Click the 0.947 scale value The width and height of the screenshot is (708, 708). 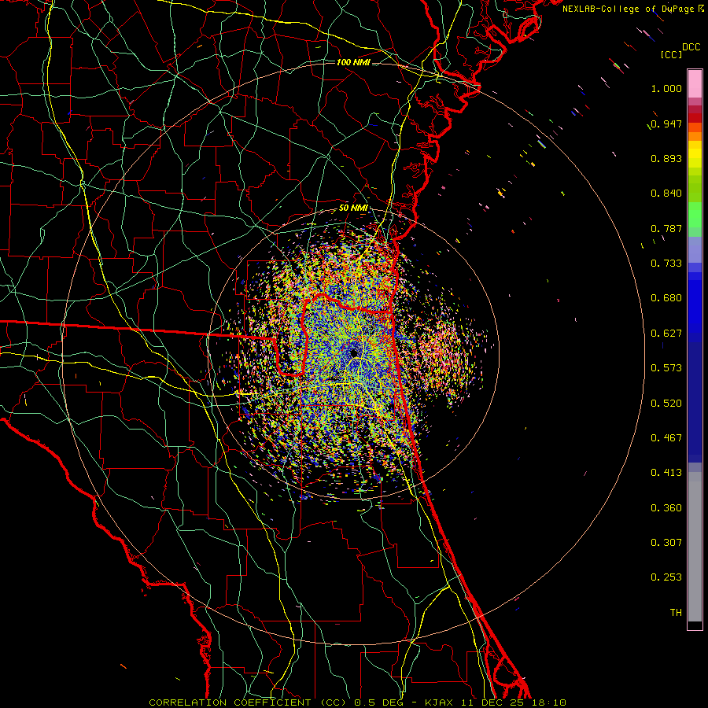click(666, 124)
